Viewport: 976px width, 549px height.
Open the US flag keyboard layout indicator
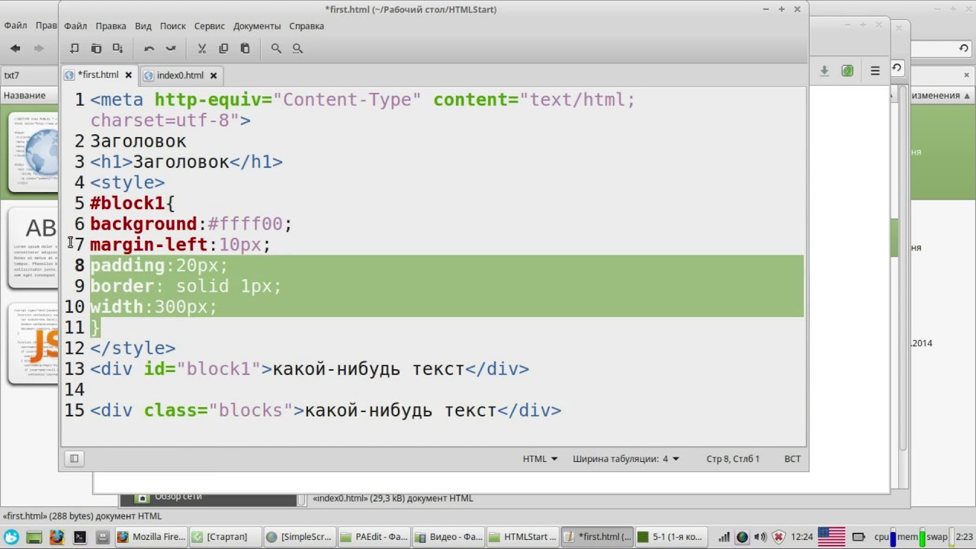[x=832, y=537]
